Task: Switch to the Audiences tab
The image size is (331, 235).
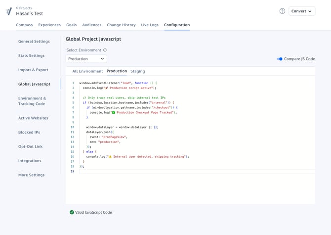Action: point(92,25)
